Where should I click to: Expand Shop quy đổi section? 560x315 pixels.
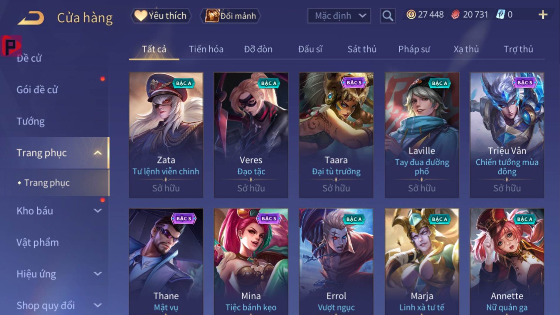click(97, 305)
